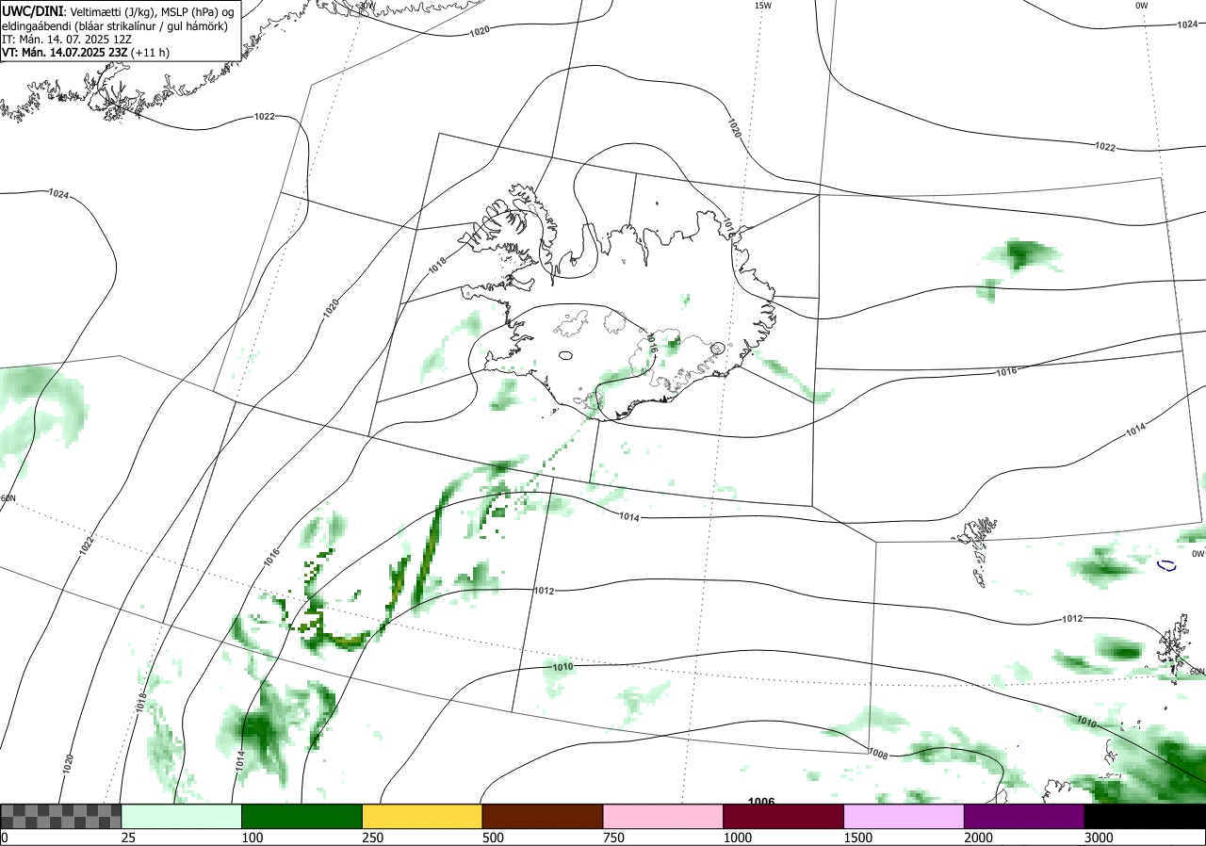
Task: Select the light green 25–100 legend swatch
Action: [182, 816]
